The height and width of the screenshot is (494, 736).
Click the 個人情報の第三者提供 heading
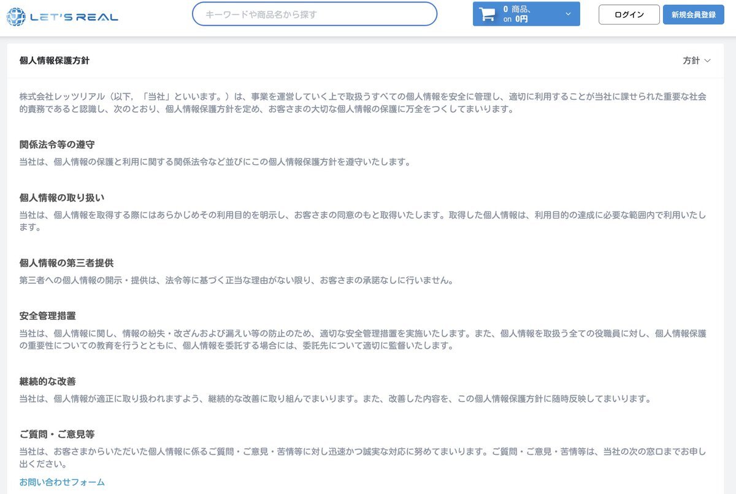pos(66,263)
